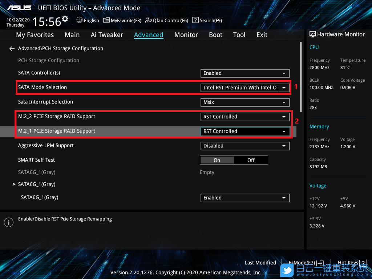Viewport: 372px width, 279px height.
Task: Open M.2_2 PCIE Storage RAID Support dropdown
Action: point(245,117)
